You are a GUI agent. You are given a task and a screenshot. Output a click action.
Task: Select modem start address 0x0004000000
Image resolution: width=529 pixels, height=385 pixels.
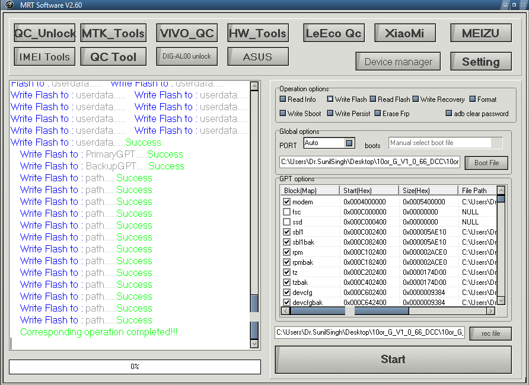pos(365,202)
